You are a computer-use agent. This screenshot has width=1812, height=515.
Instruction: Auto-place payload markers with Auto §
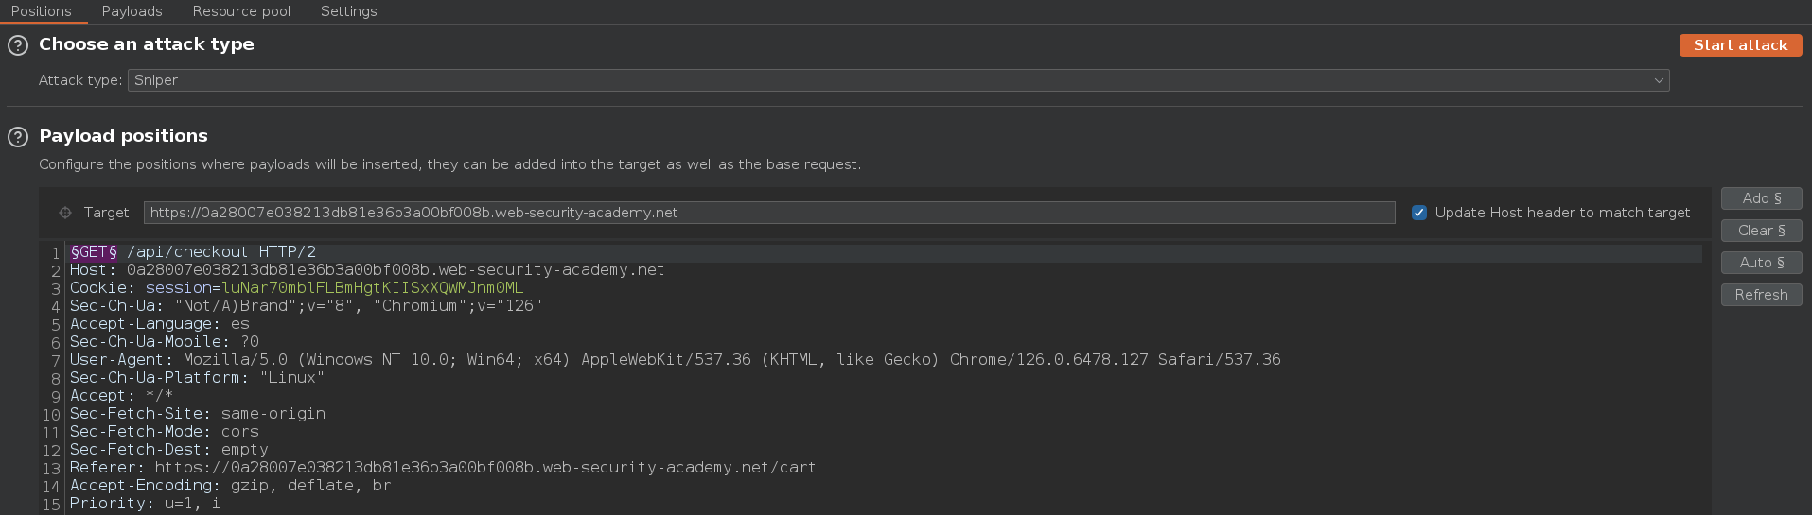click(1761, 263)
